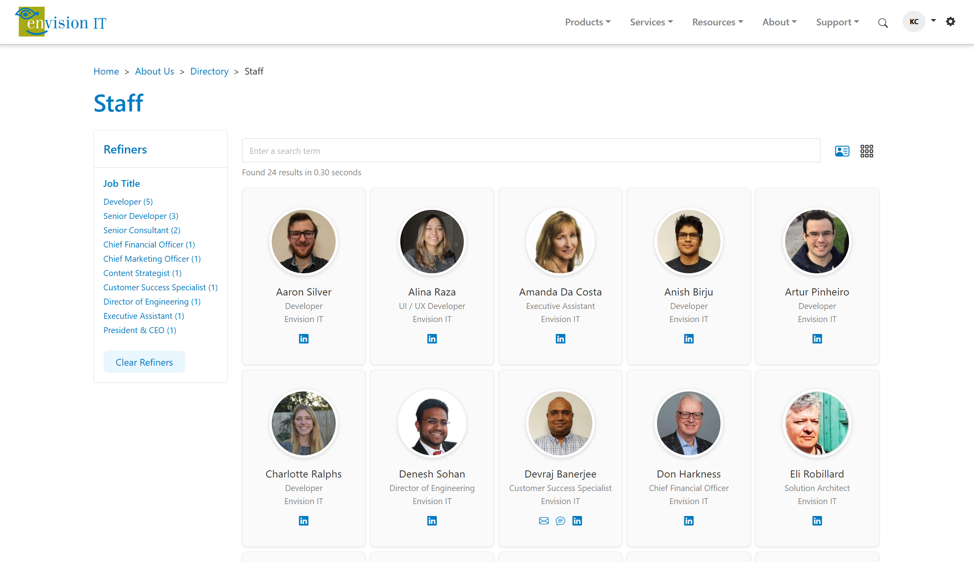
Task: Open Don Harkness's profile photo
Action: coord(689,424)
